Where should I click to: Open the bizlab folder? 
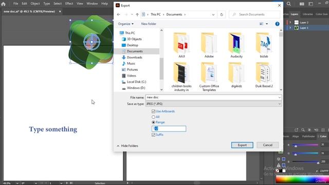click(264, 45)
